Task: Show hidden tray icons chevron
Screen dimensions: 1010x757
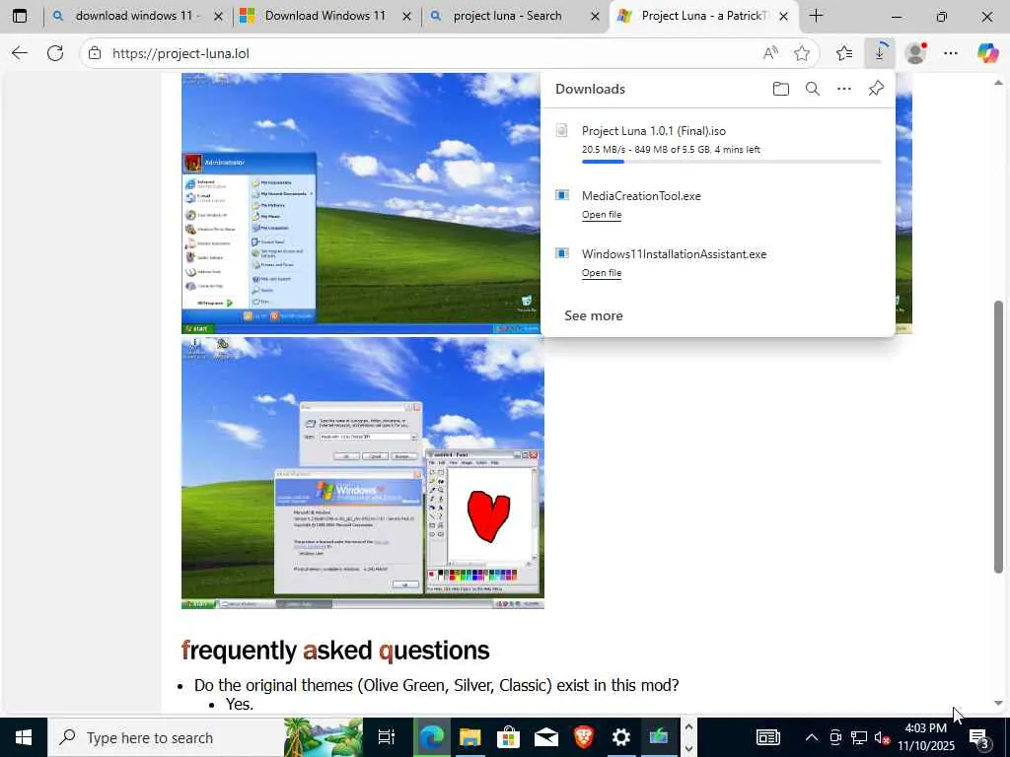Action: click(812, 737)
